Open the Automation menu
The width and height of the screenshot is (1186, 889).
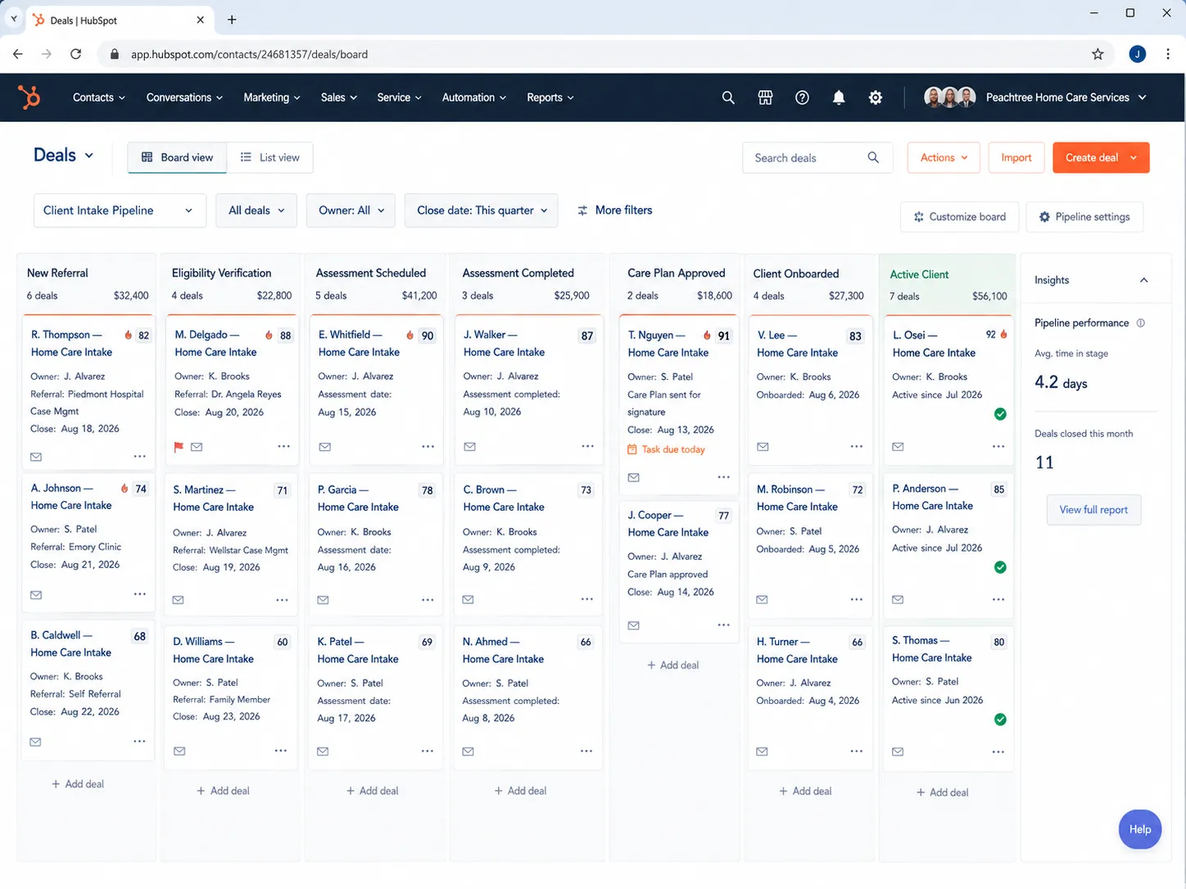click(x=474, y=97)
